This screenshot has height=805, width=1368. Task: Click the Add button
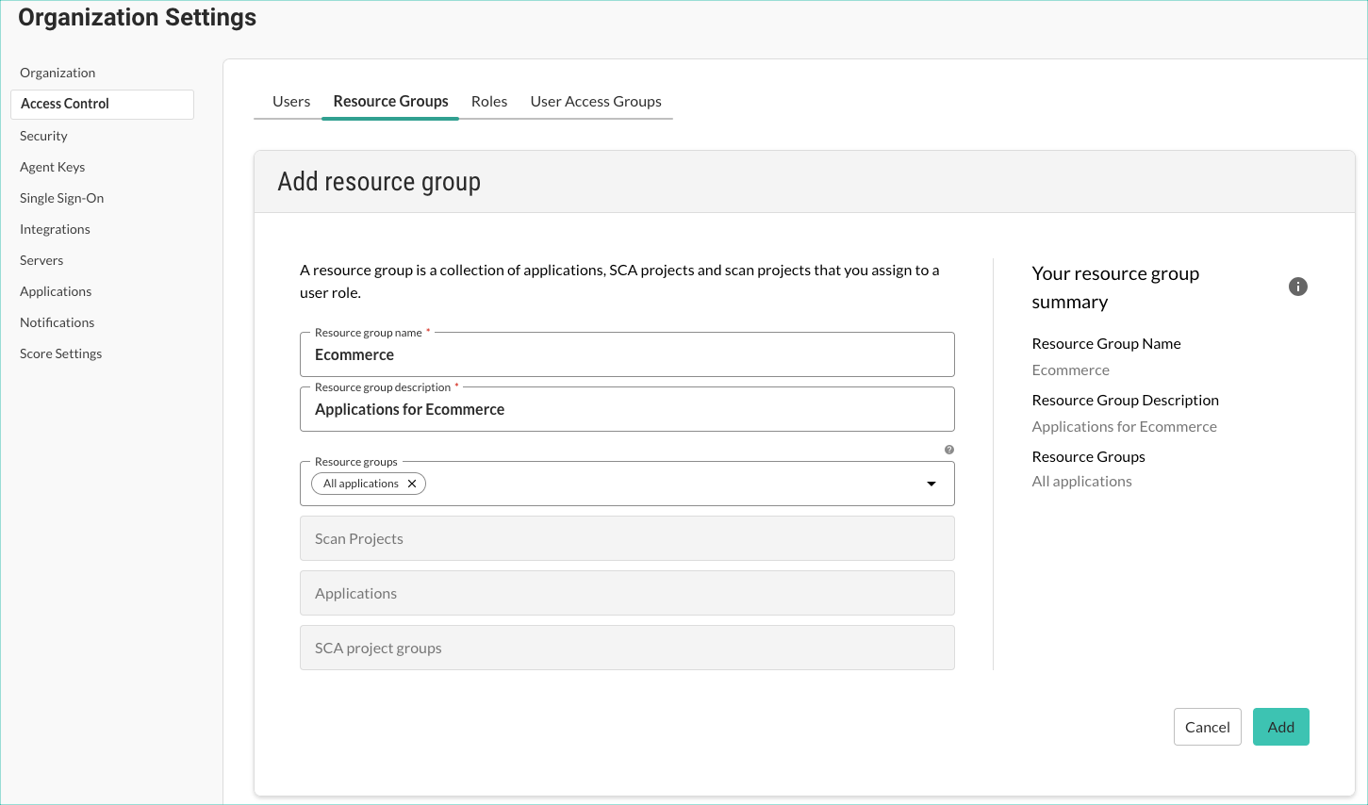point(1280,727)
